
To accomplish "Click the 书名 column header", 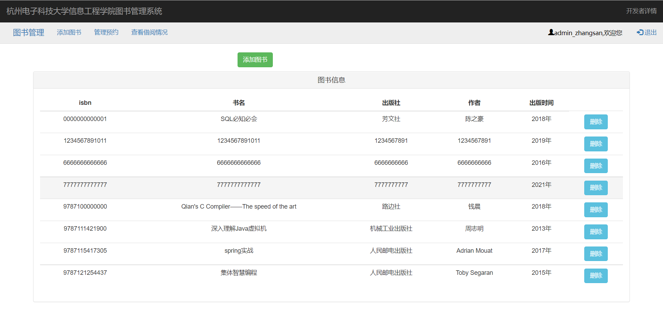I will [239, 103].
